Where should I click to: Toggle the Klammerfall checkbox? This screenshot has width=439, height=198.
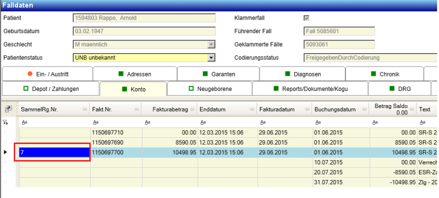point(307,18)
